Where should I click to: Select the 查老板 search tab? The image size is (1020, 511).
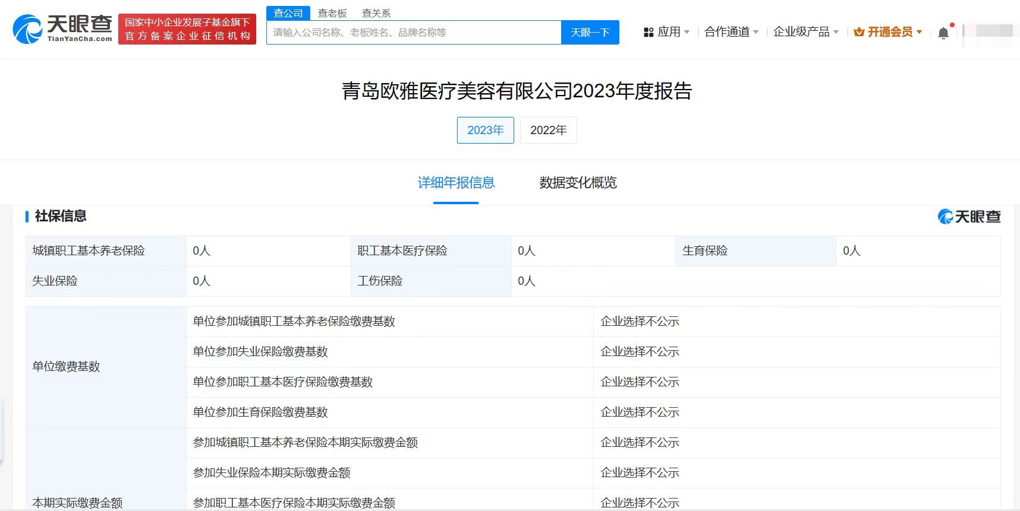(x=332, y=13)
